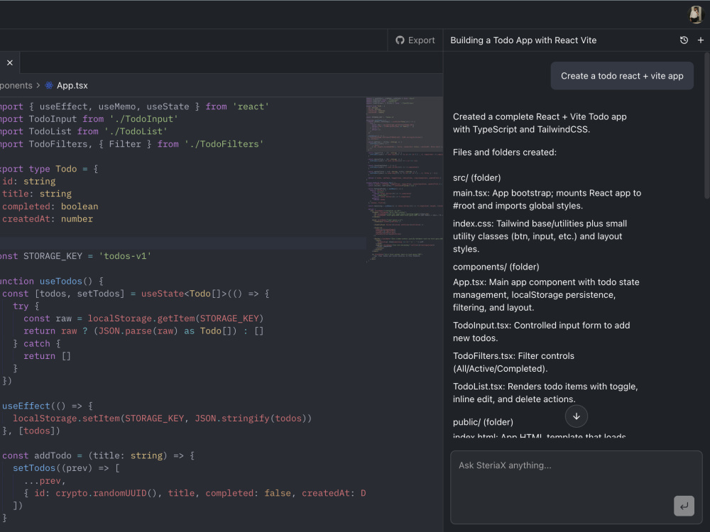The image size is (710, 532).
Task: Click the 'components/ (folder)' line in chat
Action: click(496, 267)
